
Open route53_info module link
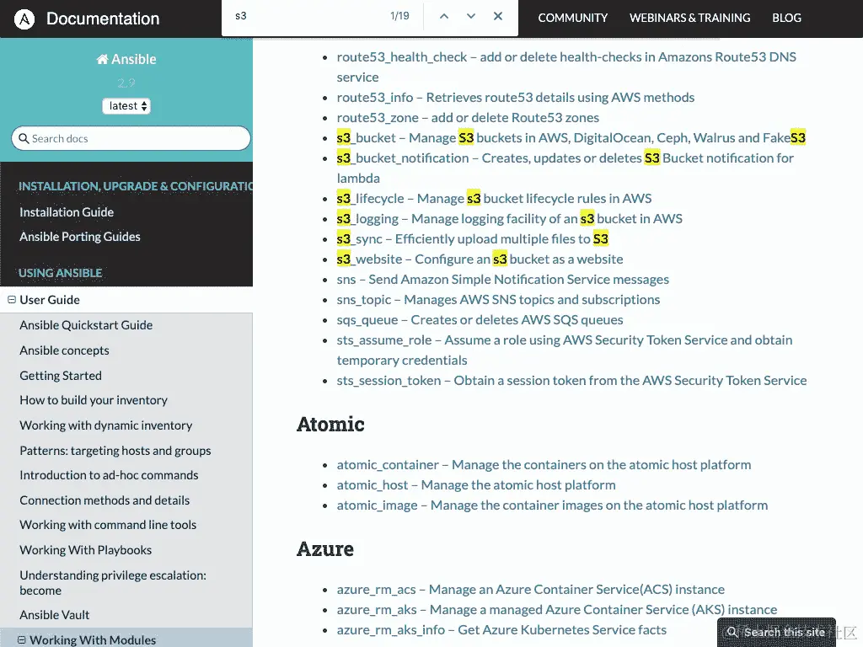click(516, 98)
